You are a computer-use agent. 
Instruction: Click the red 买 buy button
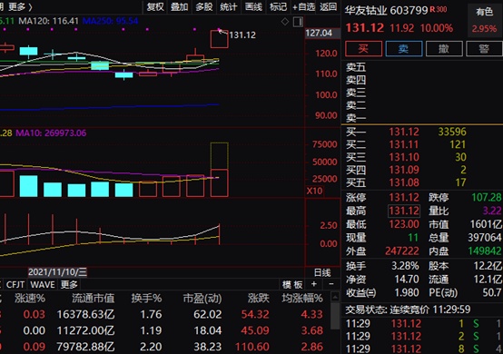click(x=363, y=49)
